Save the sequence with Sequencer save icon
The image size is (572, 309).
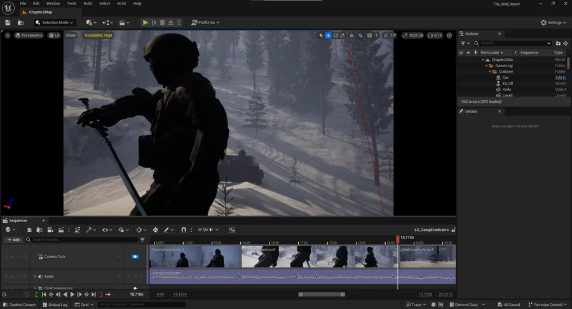click(x=29, y=230)
